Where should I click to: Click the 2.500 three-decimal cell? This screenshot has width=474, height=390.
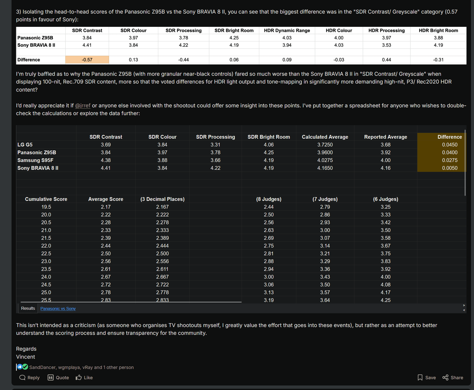(162, 254)
